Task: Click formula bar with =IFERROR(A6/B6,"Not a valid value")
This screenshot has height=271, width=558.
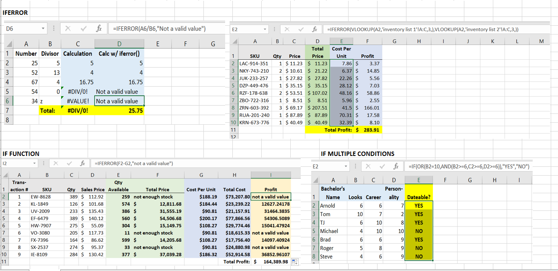Action: coord(166,28)
